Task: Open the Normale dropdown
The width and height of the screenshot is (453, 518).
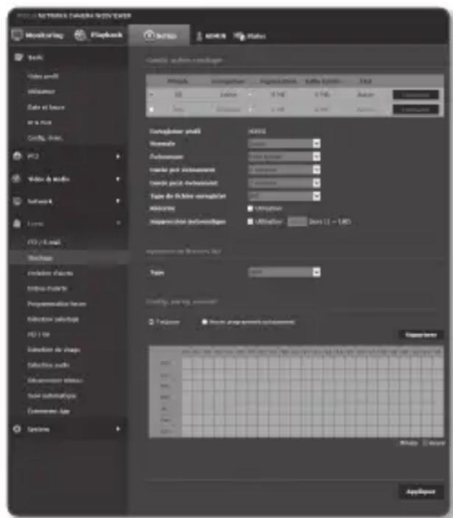Action: click(316, 143)
